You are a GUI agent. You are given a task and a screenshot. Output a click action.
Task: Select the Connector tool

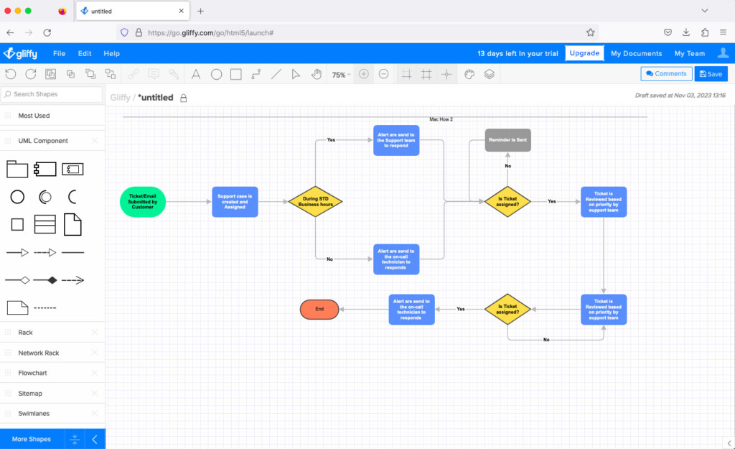pyautogui.click(x=256, y=74)
